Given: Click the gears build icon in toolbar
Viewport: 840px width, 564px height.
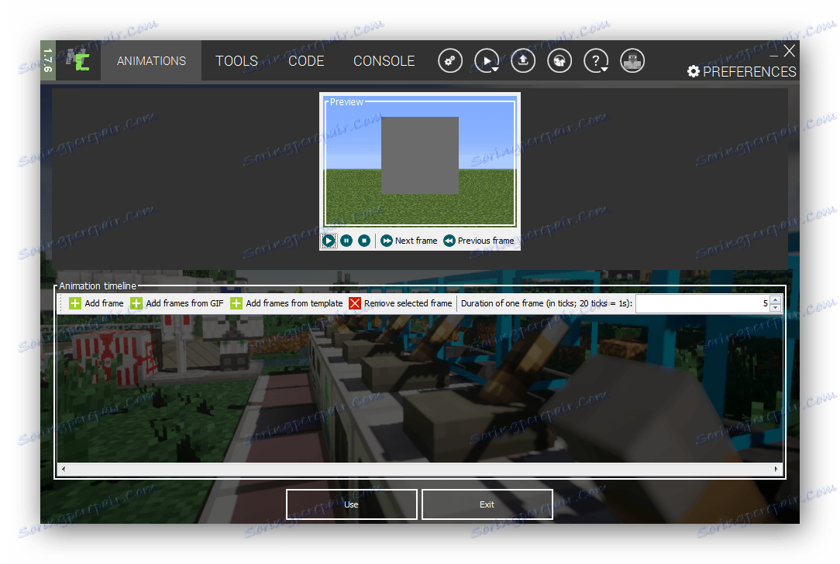Looking at the screenshot, I should (x=450, y=60).
